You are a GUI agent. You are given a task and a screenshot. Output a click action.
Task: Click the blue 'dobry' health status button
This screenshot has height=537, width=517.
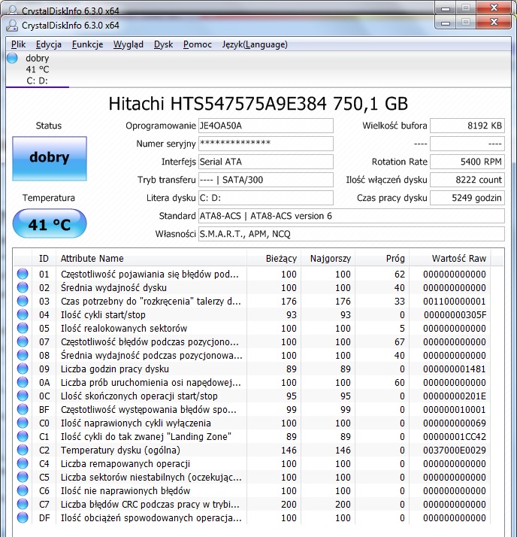[x=50, y=158]
